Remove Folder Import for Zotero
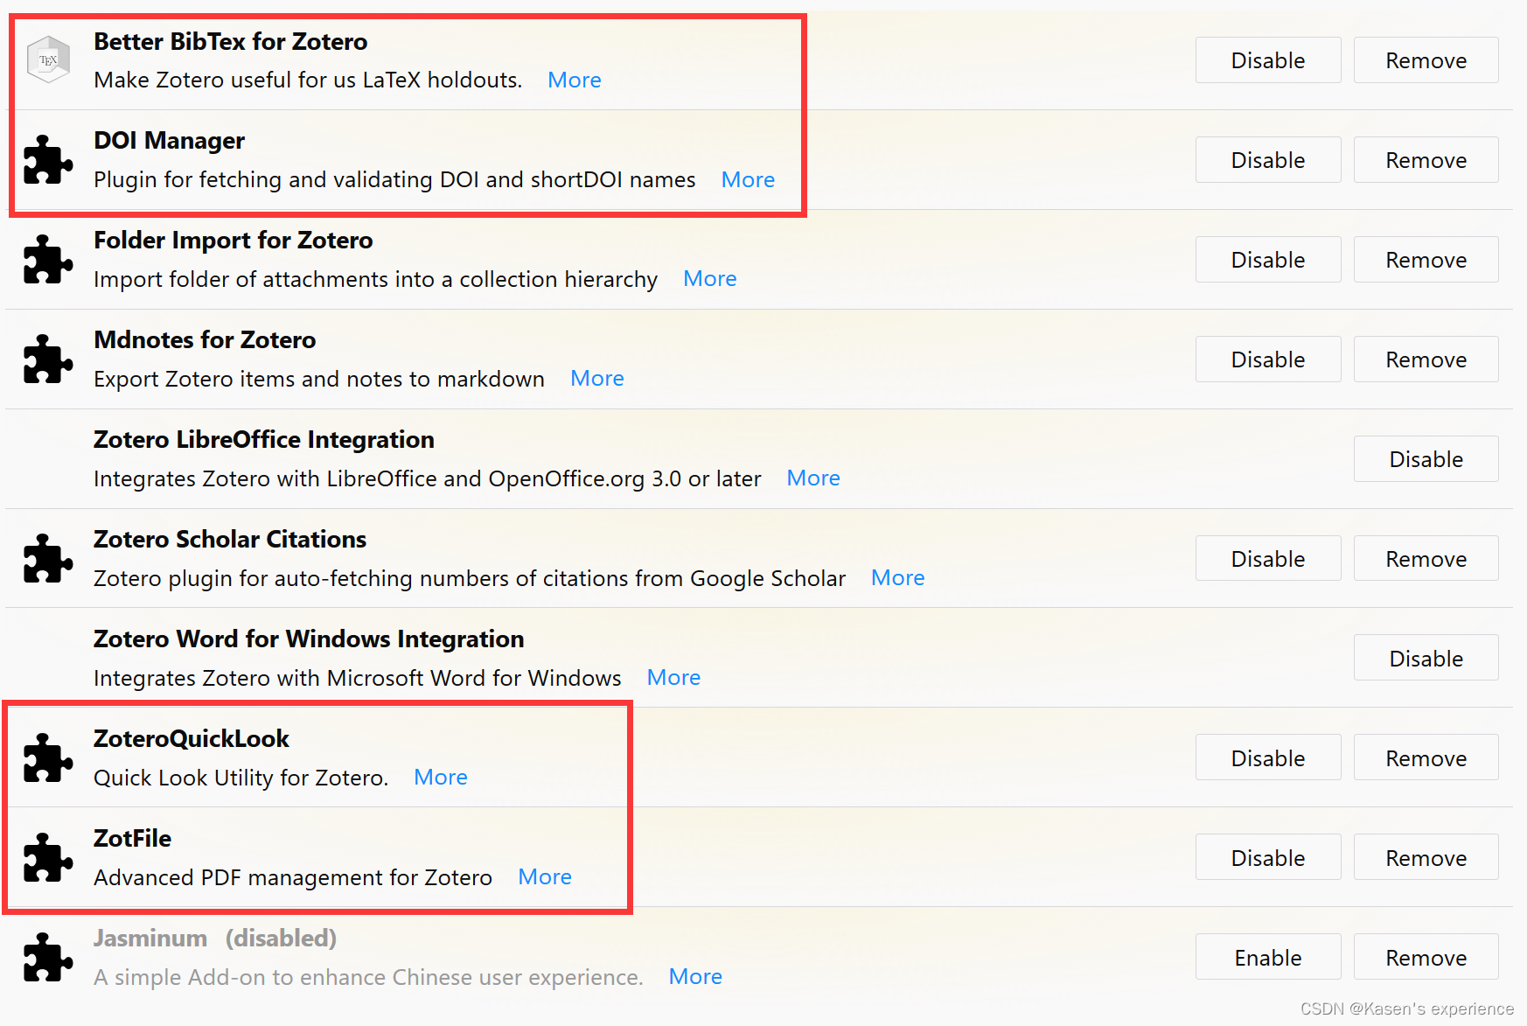The height and width of the screenshot is (1026, 1527). tap(1426, 260)
